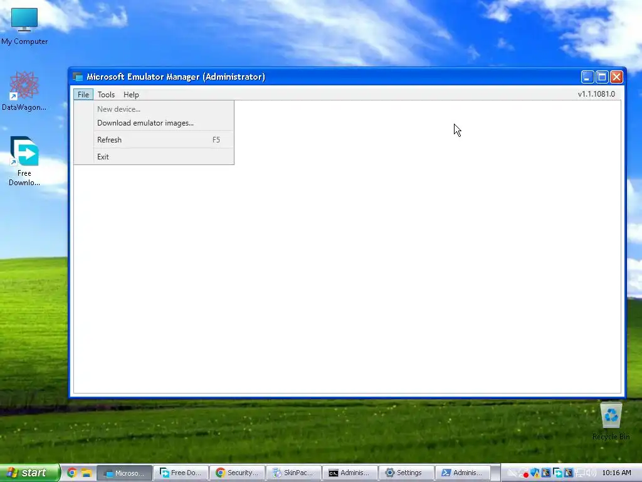Click the greyed New device menu entry
Screen dimensions: 642x482
154,109
